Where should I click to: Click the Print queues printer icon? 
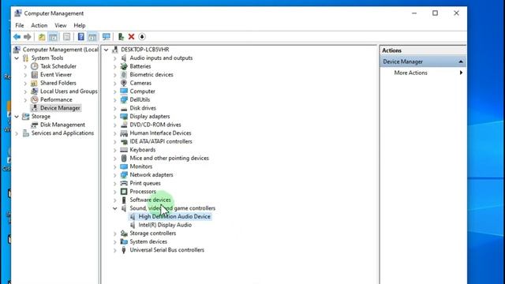pos(124,184)
